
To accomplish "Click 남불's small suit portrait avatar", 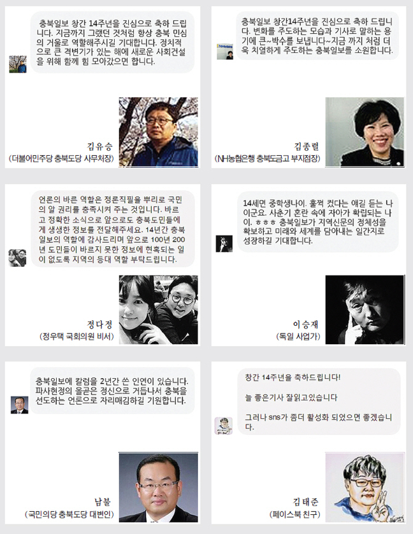I will [20, 405].
